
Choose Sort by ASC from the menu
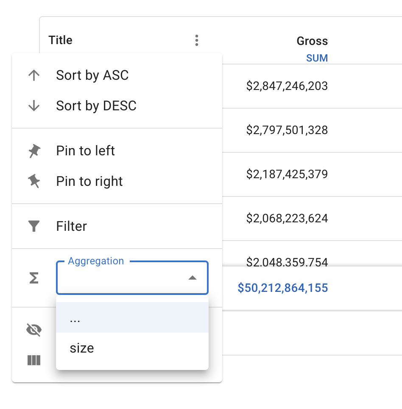coord(92,75)
